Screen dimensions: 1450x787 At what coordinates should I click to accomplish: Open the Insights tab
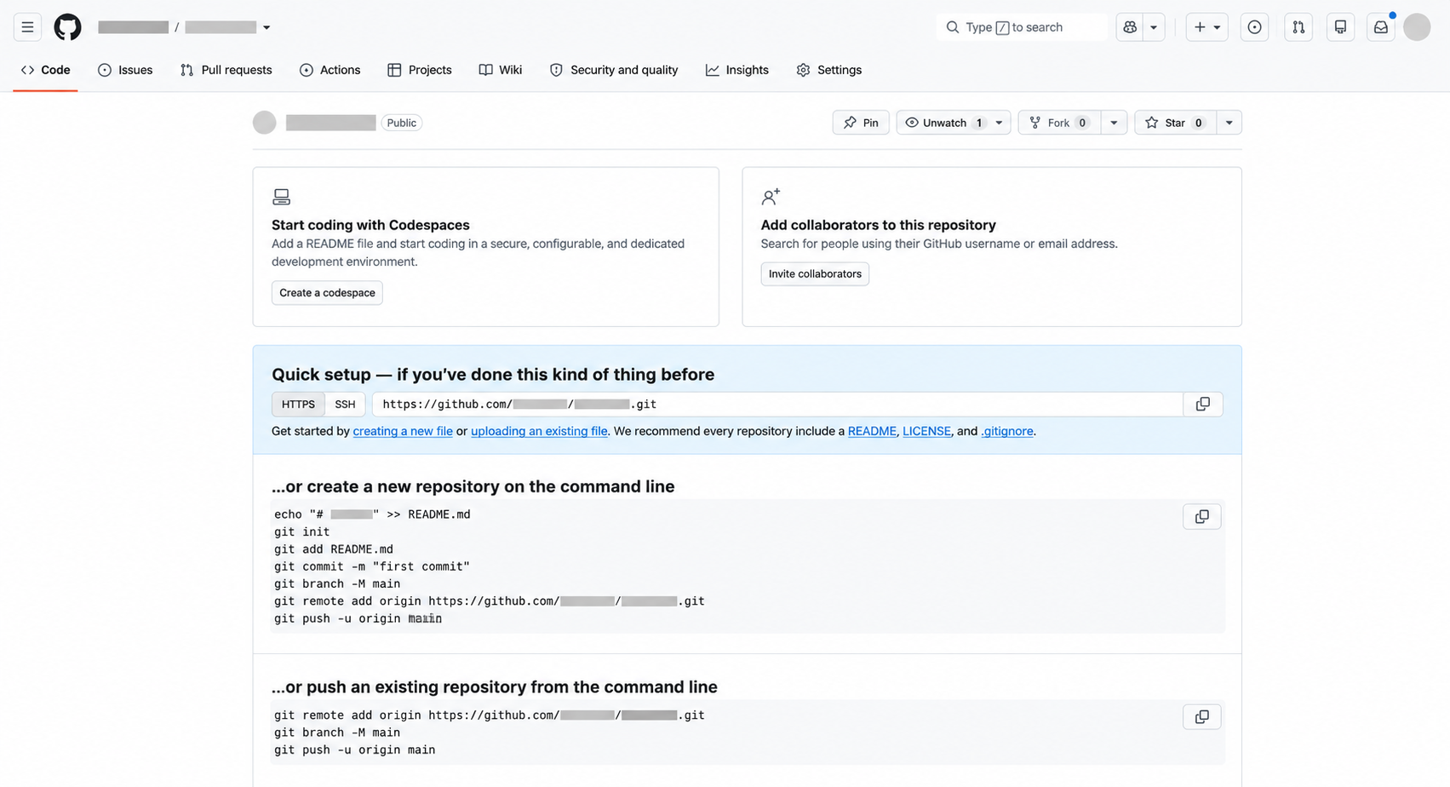tap(737, 70)
